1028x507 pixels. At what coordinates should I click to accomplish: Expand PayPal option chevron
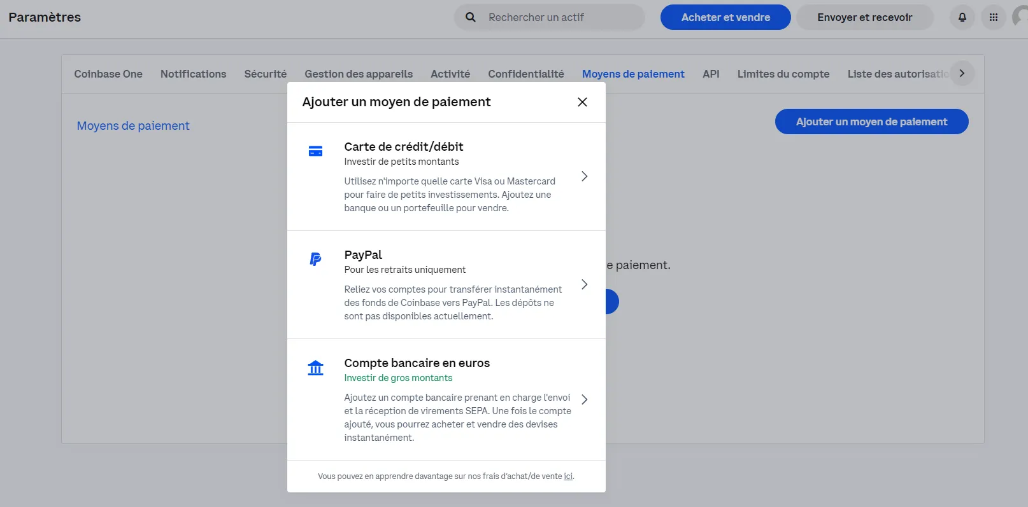point(584,284)
